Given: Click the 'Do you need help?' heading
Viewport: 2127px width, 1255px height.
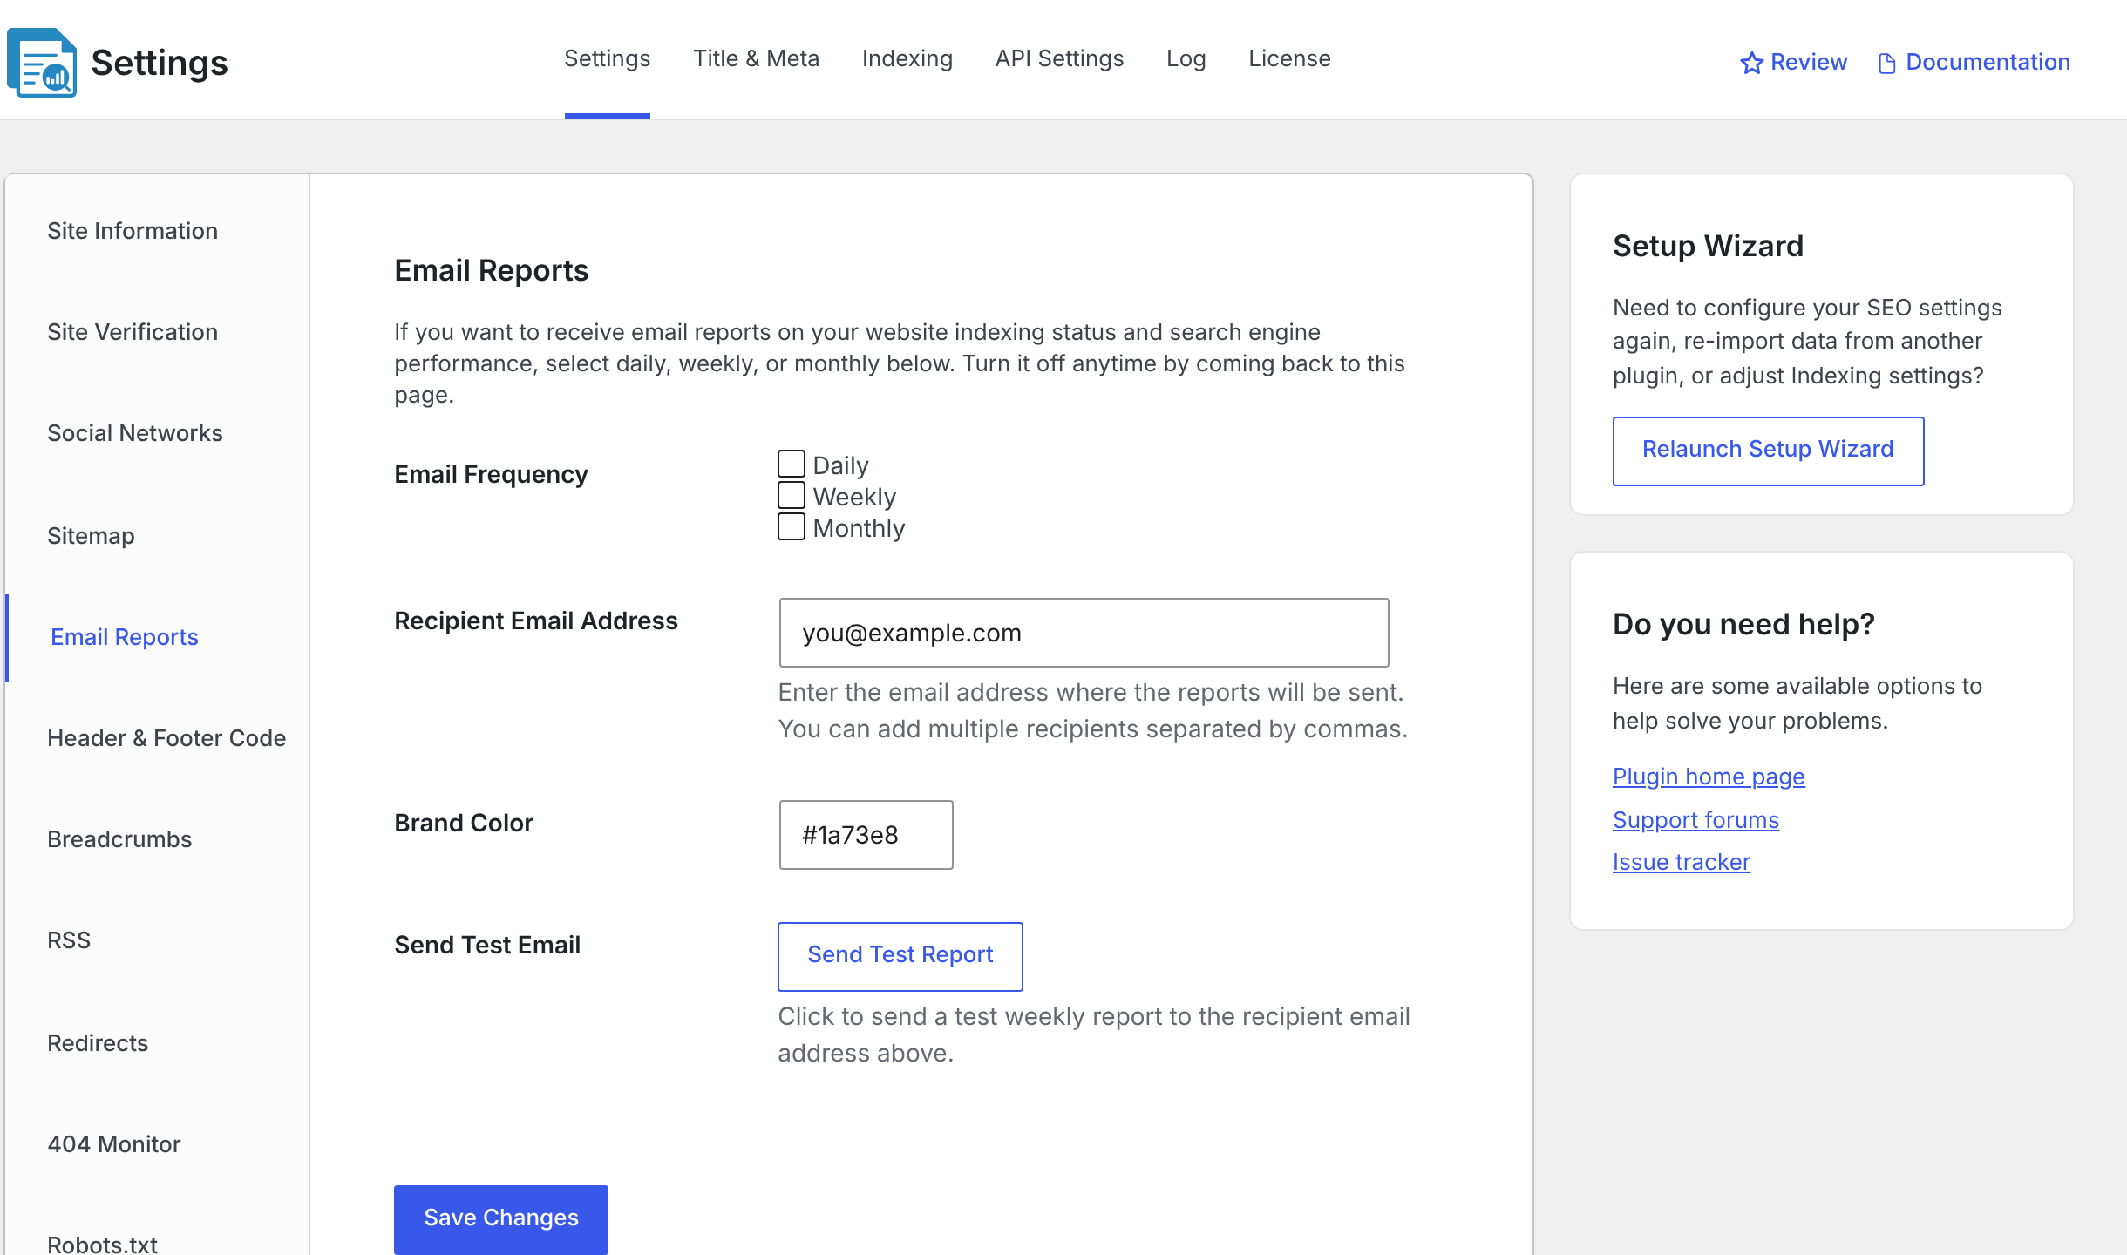Looking at the screenshot, I should 1743,625.
